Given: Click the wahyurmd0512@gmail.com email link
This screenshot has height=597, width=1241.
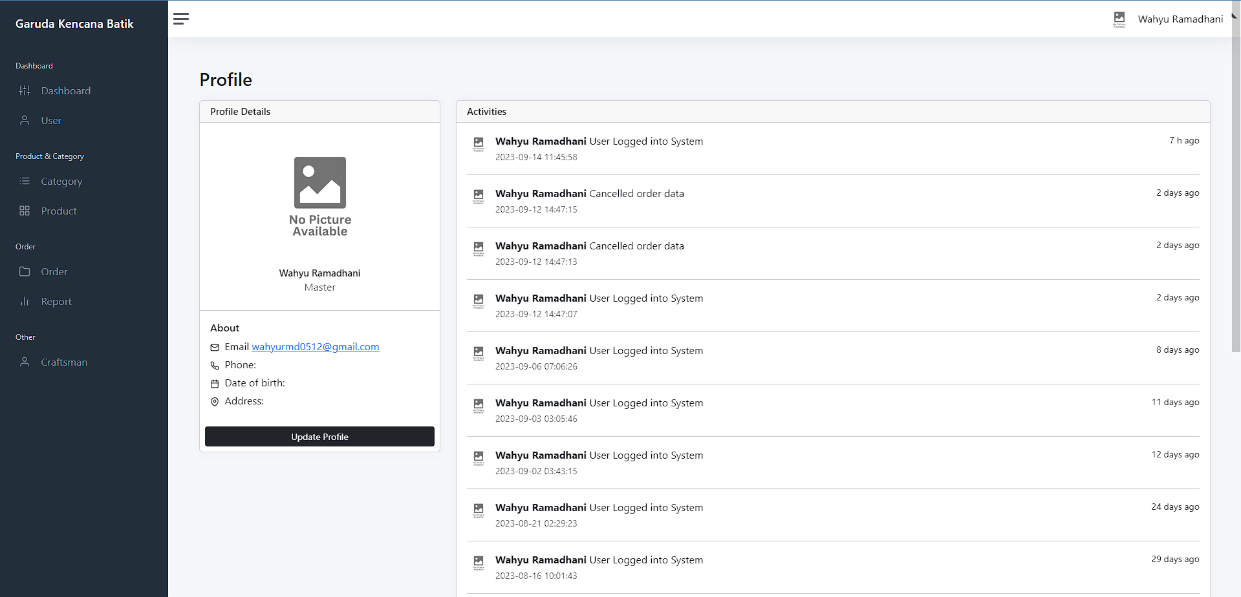Looking at the screenshot, I should pyautogui.click(x=315, y=347).
